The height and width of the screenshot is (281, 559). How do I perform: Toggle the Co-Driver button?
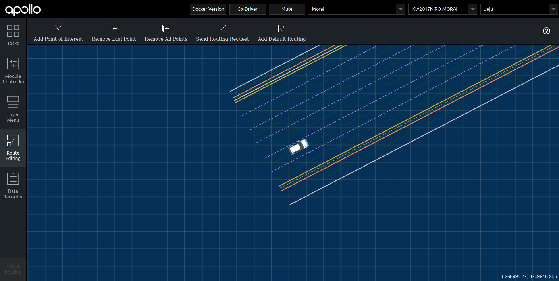247,9
